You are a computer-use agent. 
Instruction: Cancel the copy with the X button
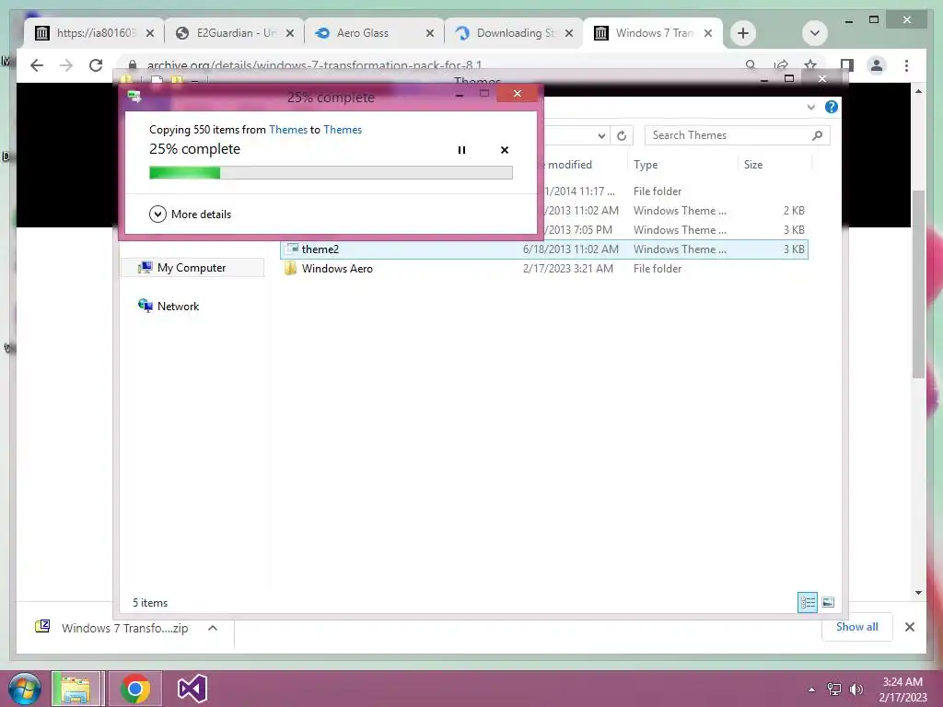pyautogui.click(x=505, y=150)
